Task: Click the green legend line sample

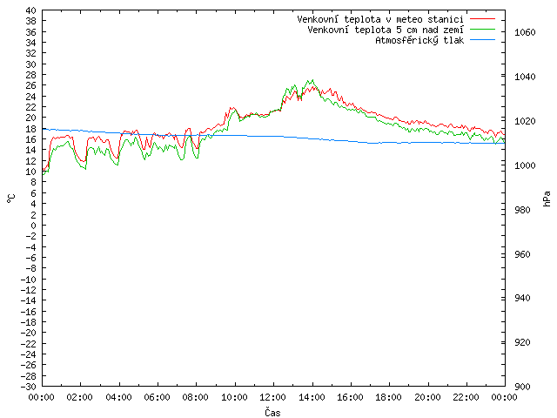Action: click(x=482, y=29)
